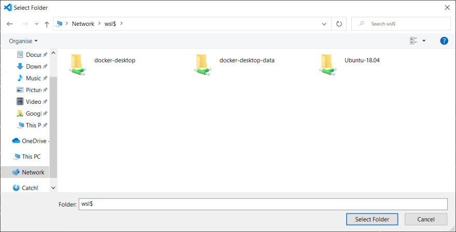Open the Ubuntu-18.04 folder icon
This screenshot has width=456, height=232.
coord(327,65)
